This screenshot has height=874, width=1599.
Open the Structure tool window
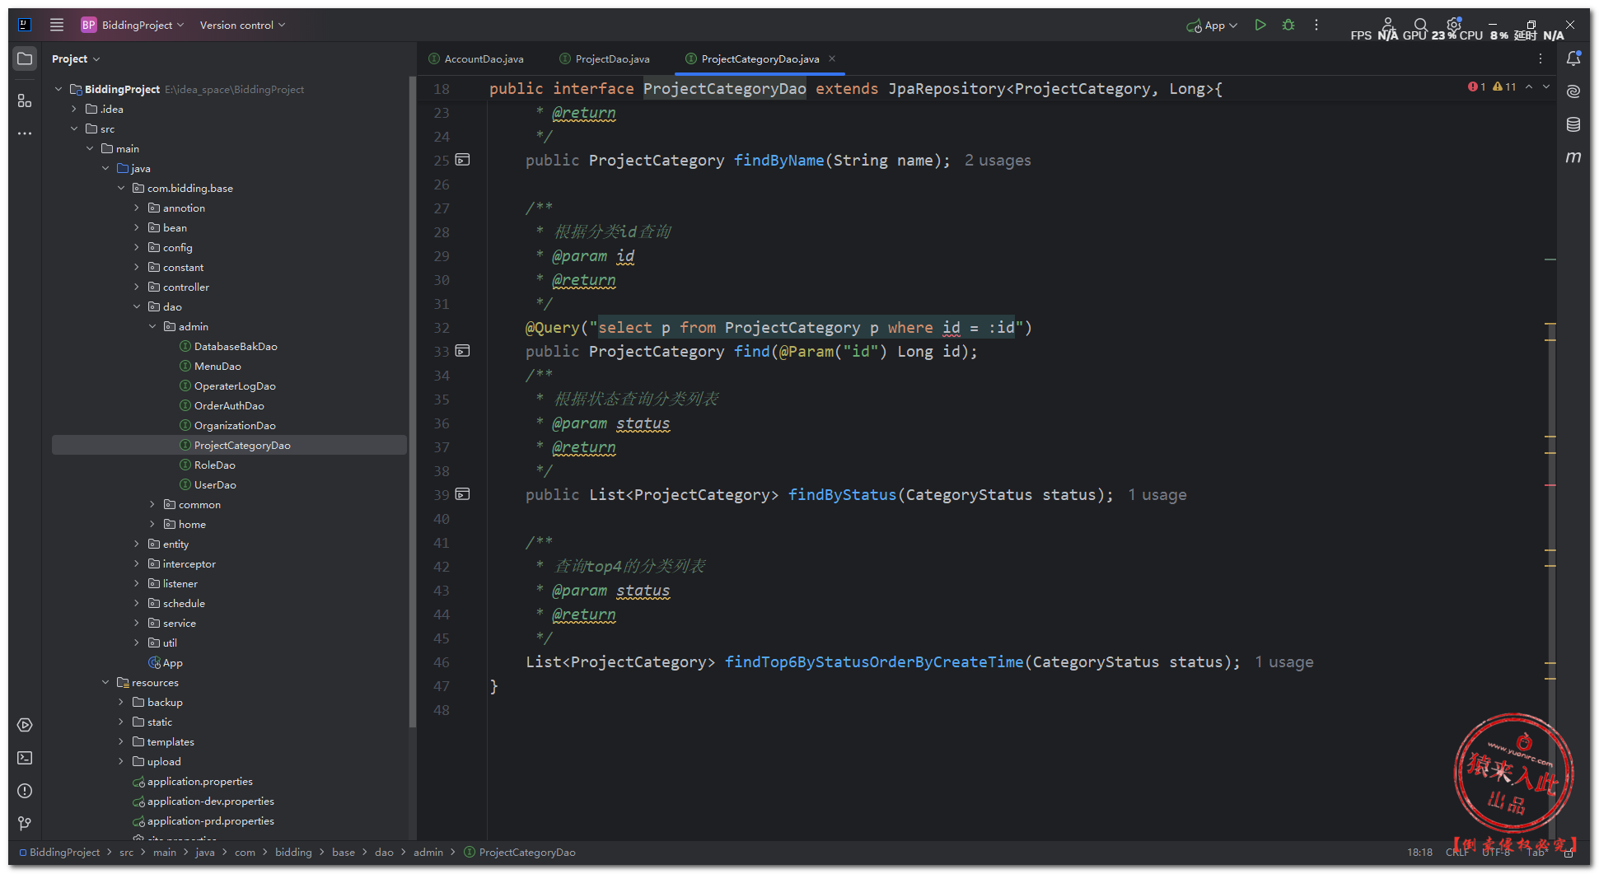click(25, 100)
